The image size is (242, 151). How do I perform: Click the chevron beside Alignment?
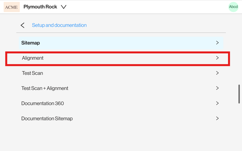point(217,58)
